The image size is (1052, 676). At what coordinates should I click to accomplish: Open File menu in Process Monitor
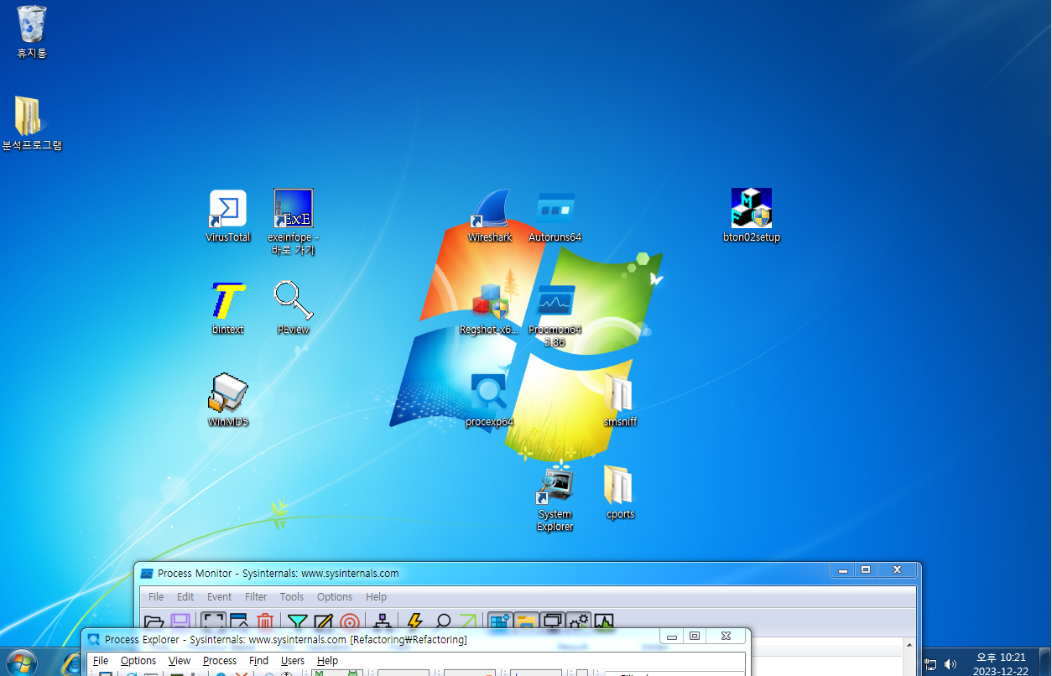click(156, 597)
